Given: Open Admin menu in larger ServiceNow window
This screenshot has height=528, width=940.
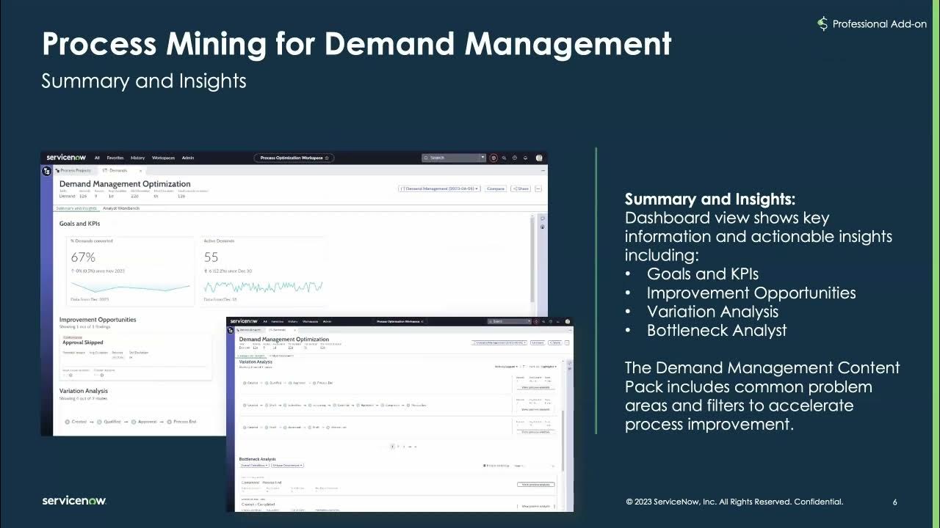Looking at the screenshot, I should point(188,158).
